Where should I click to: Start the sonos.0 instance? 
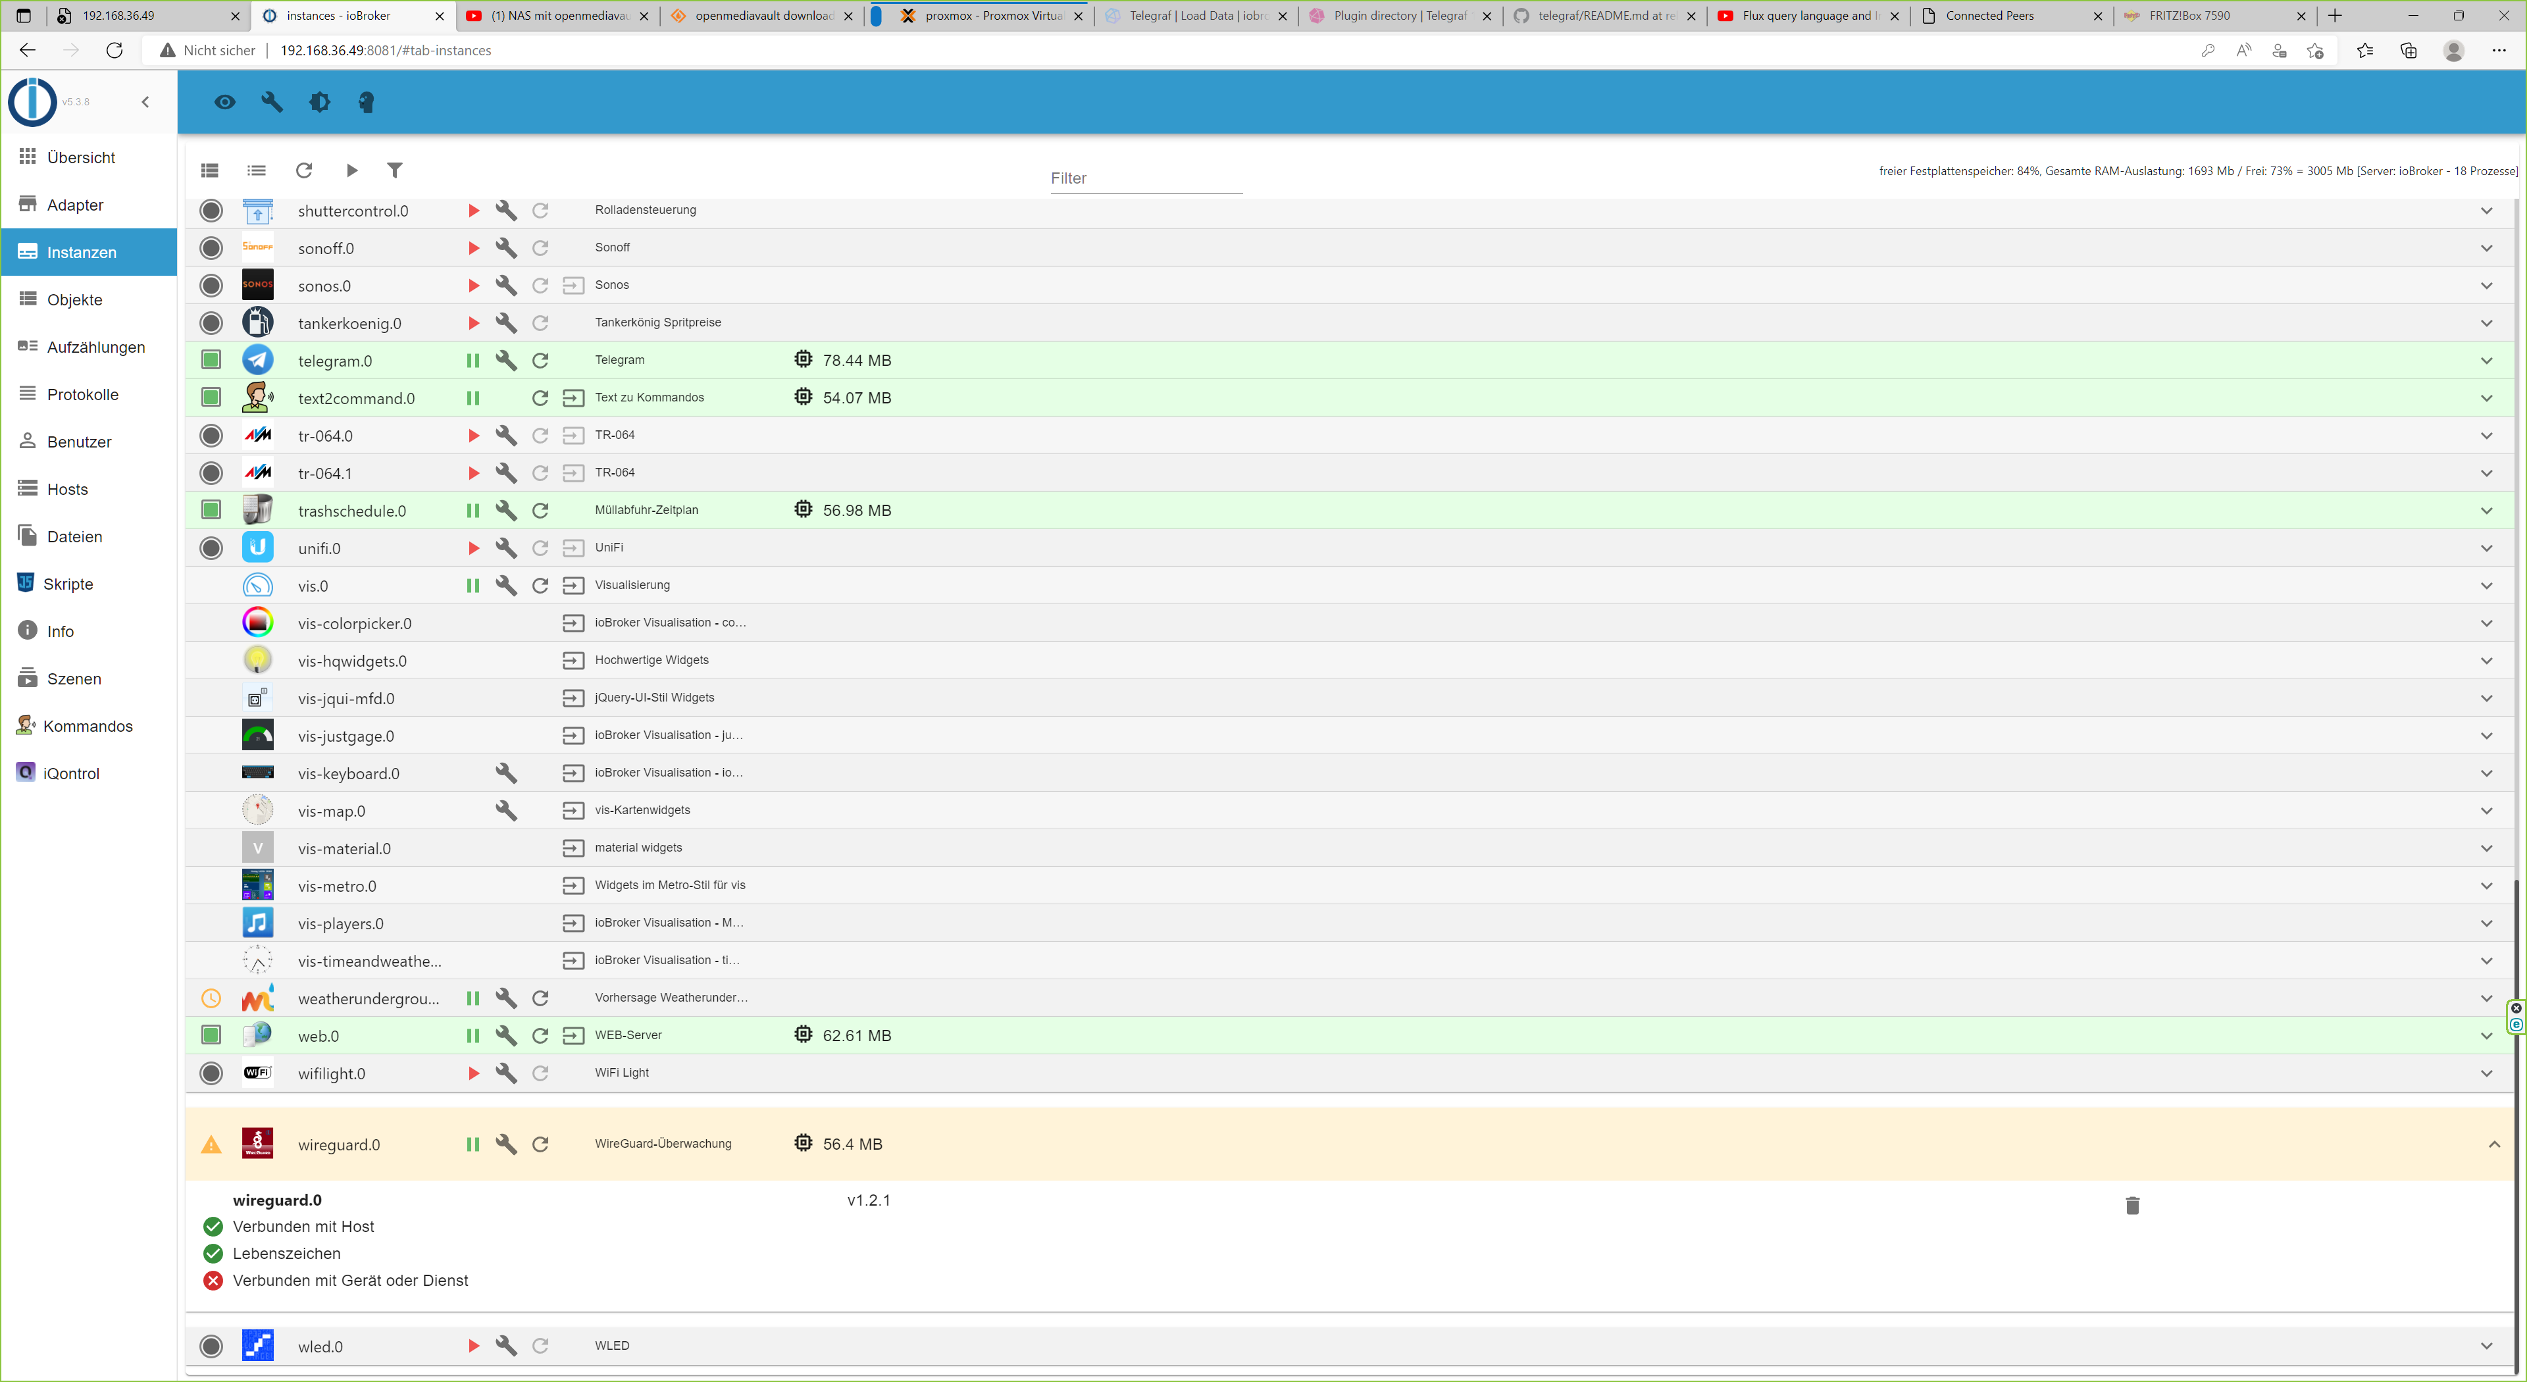coord(473,286)
